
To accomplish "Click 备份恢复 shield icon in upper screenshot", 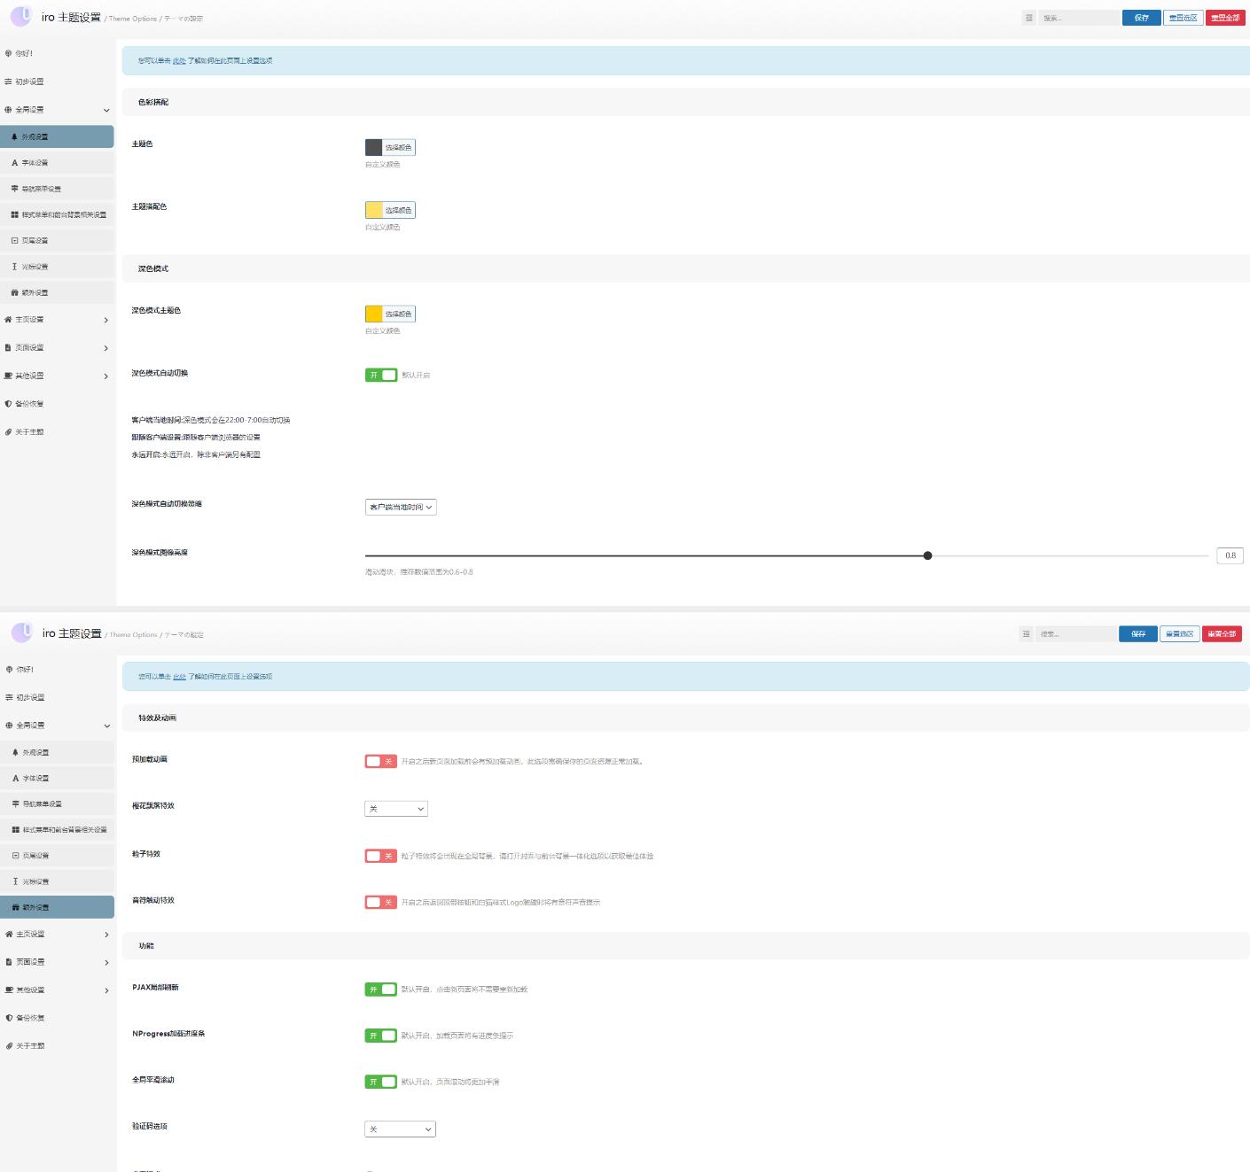I will point(8,404).
